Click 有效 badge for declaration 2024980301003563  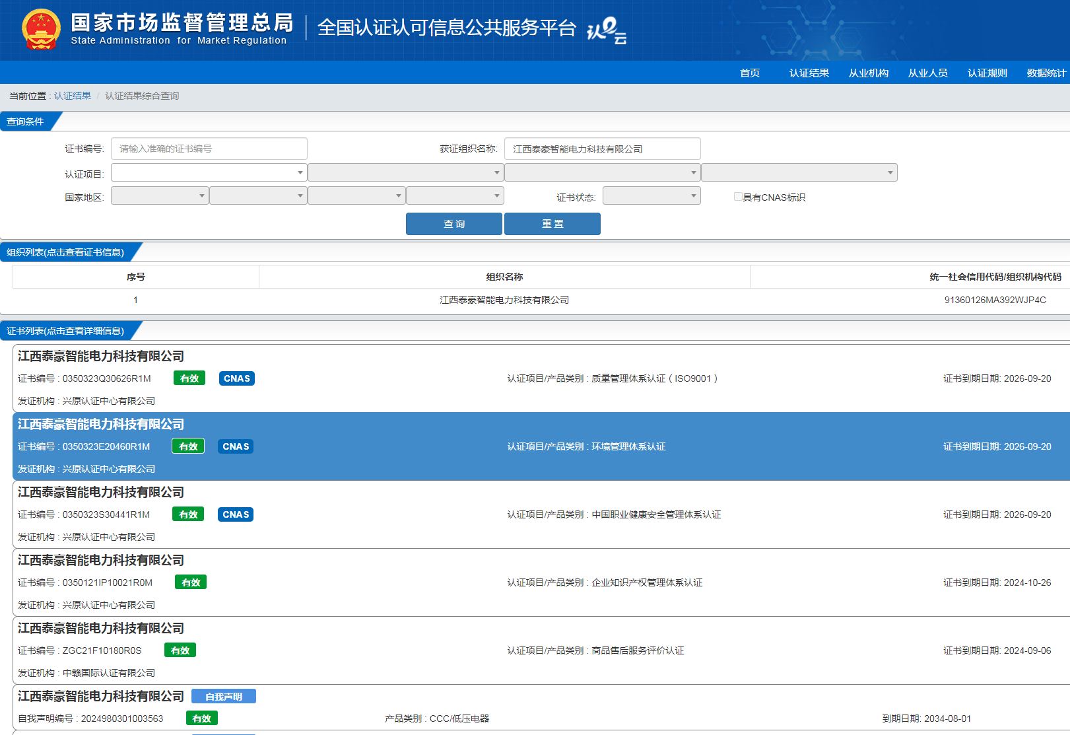pyautogui.click(x=202, y=718)
